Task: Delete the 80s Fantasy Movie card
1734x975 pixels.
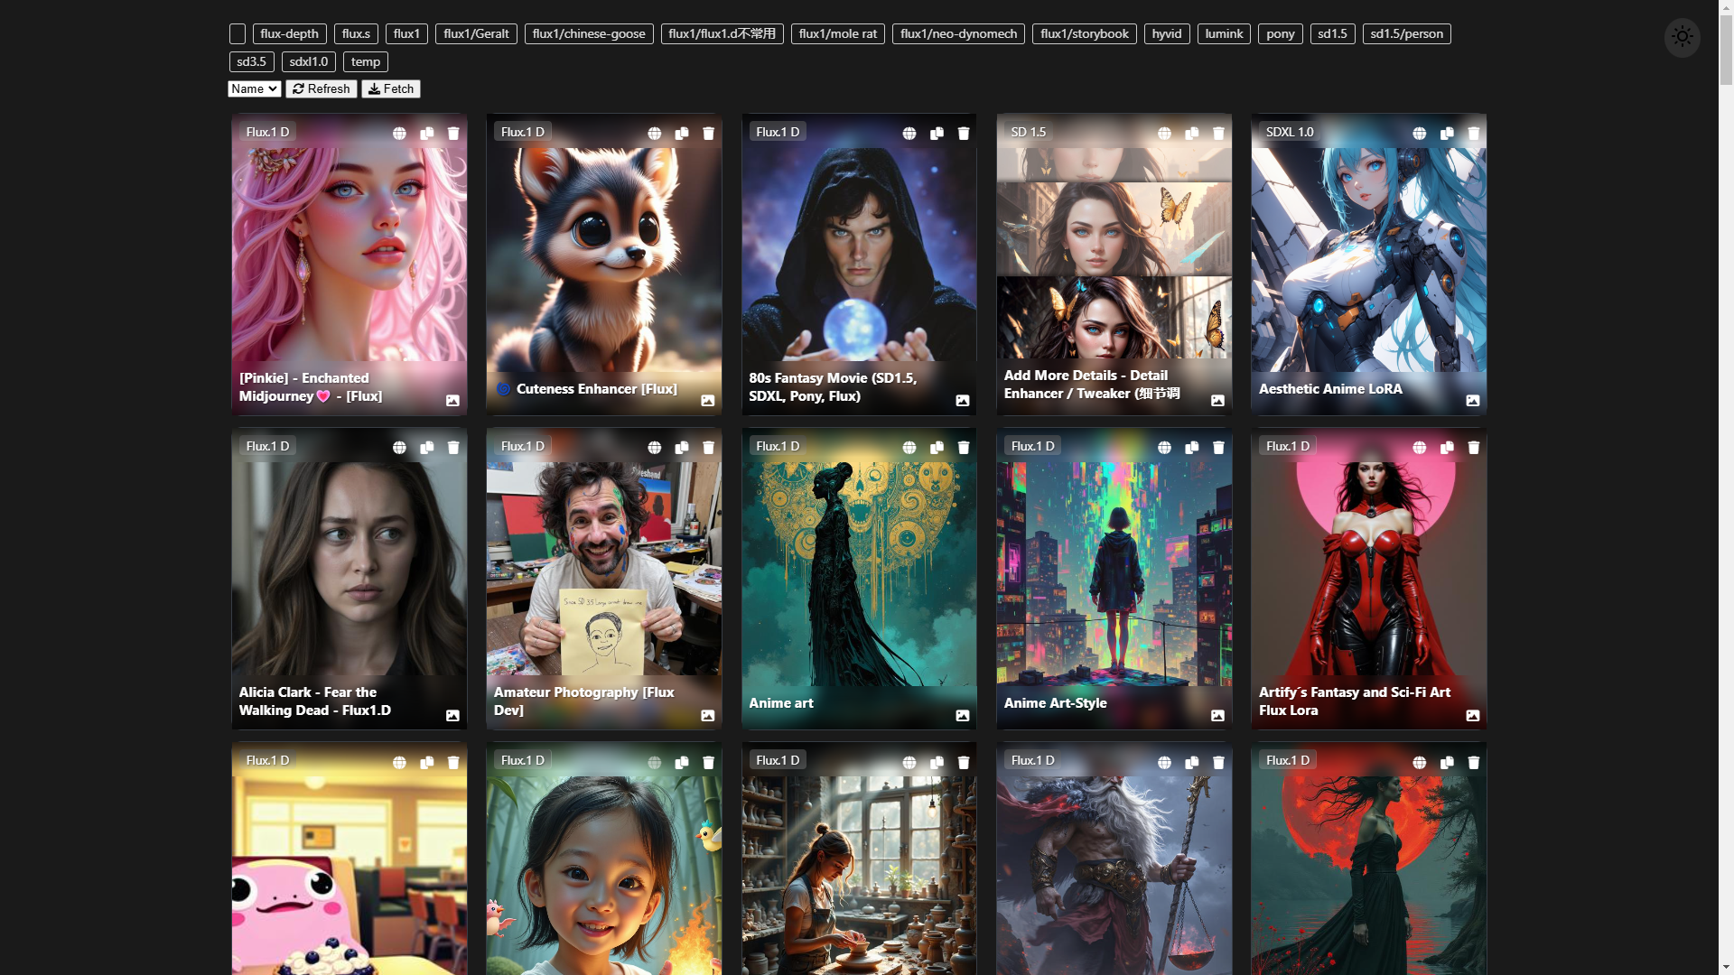Action: 964,134
